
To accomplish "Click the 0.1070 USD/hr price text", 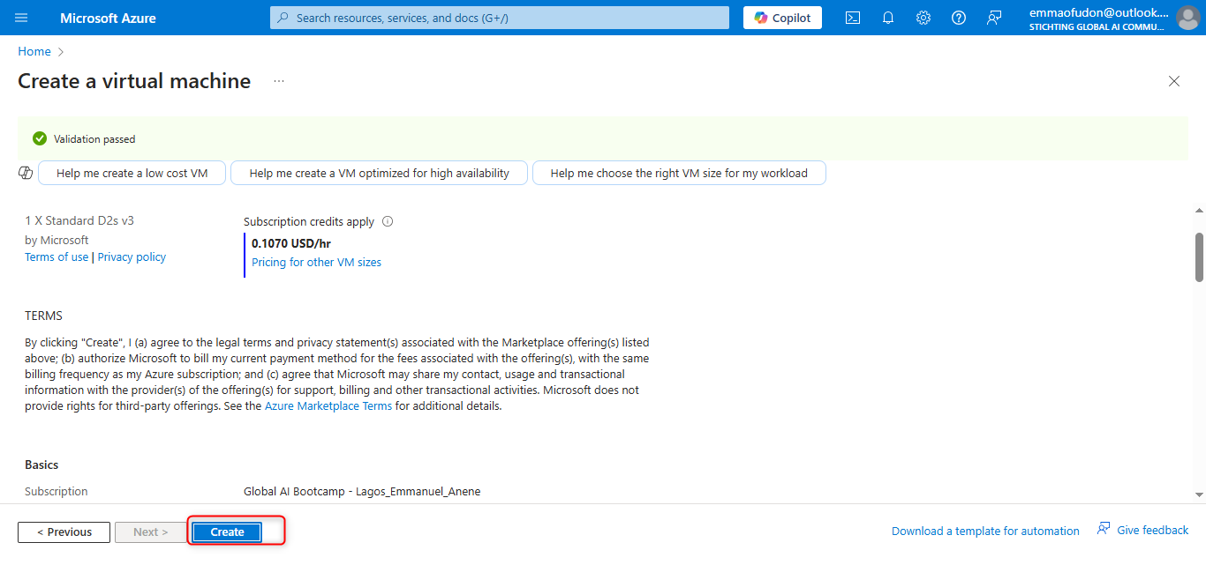I will pos(291,243).
